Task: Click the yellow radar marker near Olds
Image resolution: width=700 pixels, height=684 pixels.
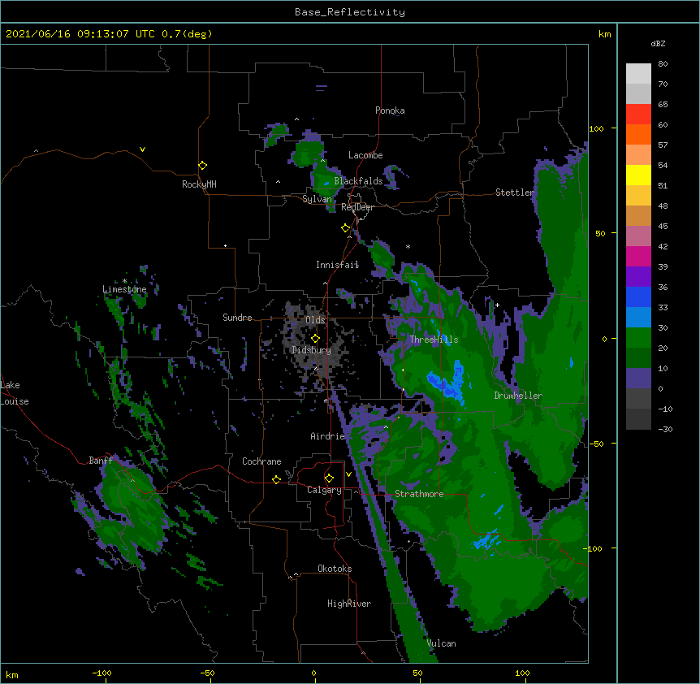Action: pos(315,339)
